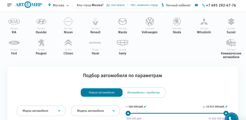Confirm city with 'Да, все верно'

click(115, 5)
